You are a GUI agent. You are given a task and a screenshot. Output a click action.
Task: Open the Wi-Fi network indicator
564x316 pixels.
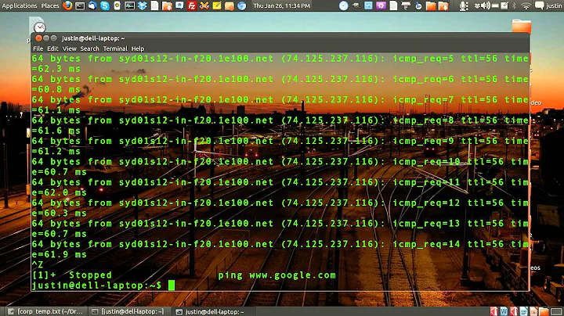526,5
